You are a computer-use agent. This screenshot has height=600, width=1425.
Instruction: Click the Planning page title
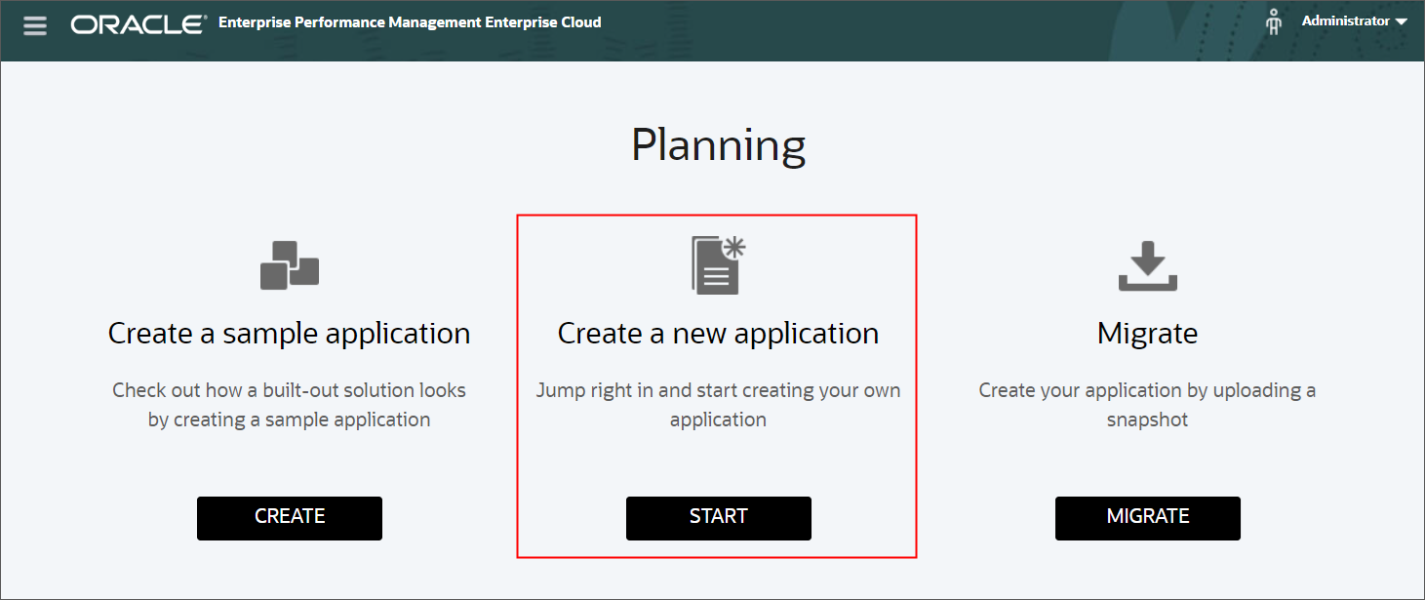(x=718, y=145)
